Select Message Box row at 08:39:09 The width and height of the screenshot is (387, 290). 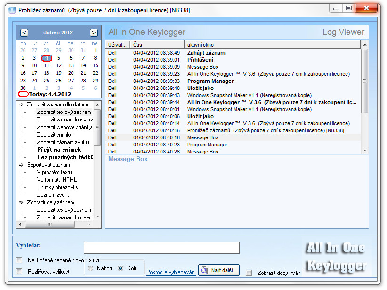(233, 67)
